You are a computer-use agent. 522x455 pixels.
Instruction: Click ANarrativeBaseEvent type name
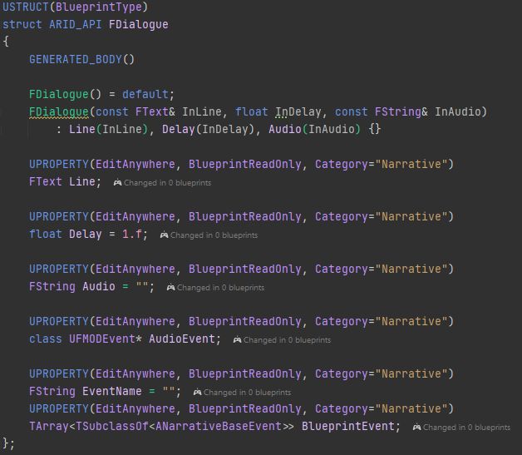219,426
